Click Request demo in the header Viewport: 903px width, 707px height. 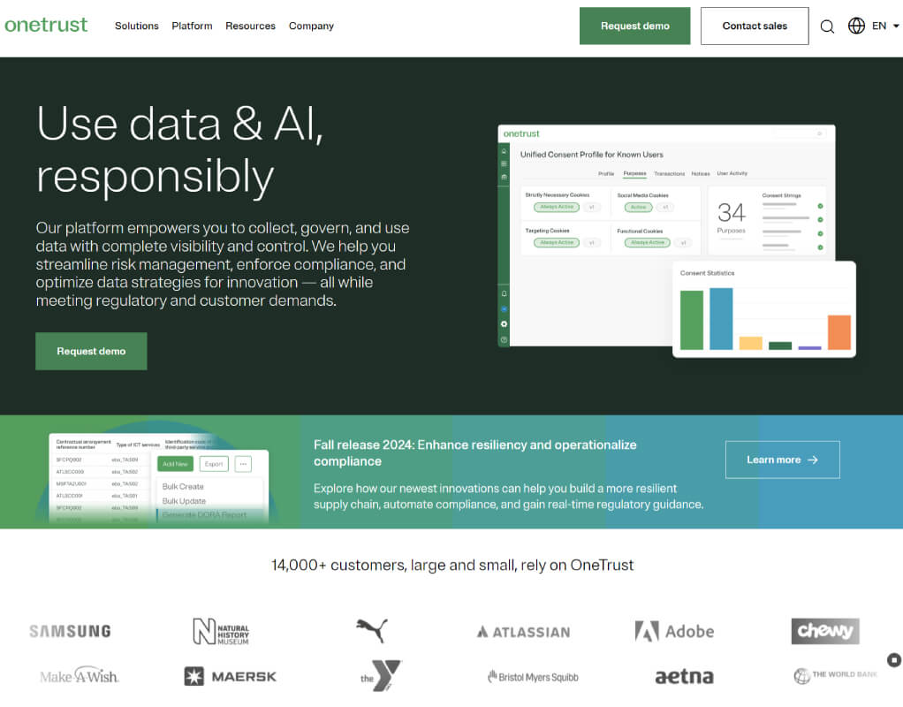click(x=634, y=26)
